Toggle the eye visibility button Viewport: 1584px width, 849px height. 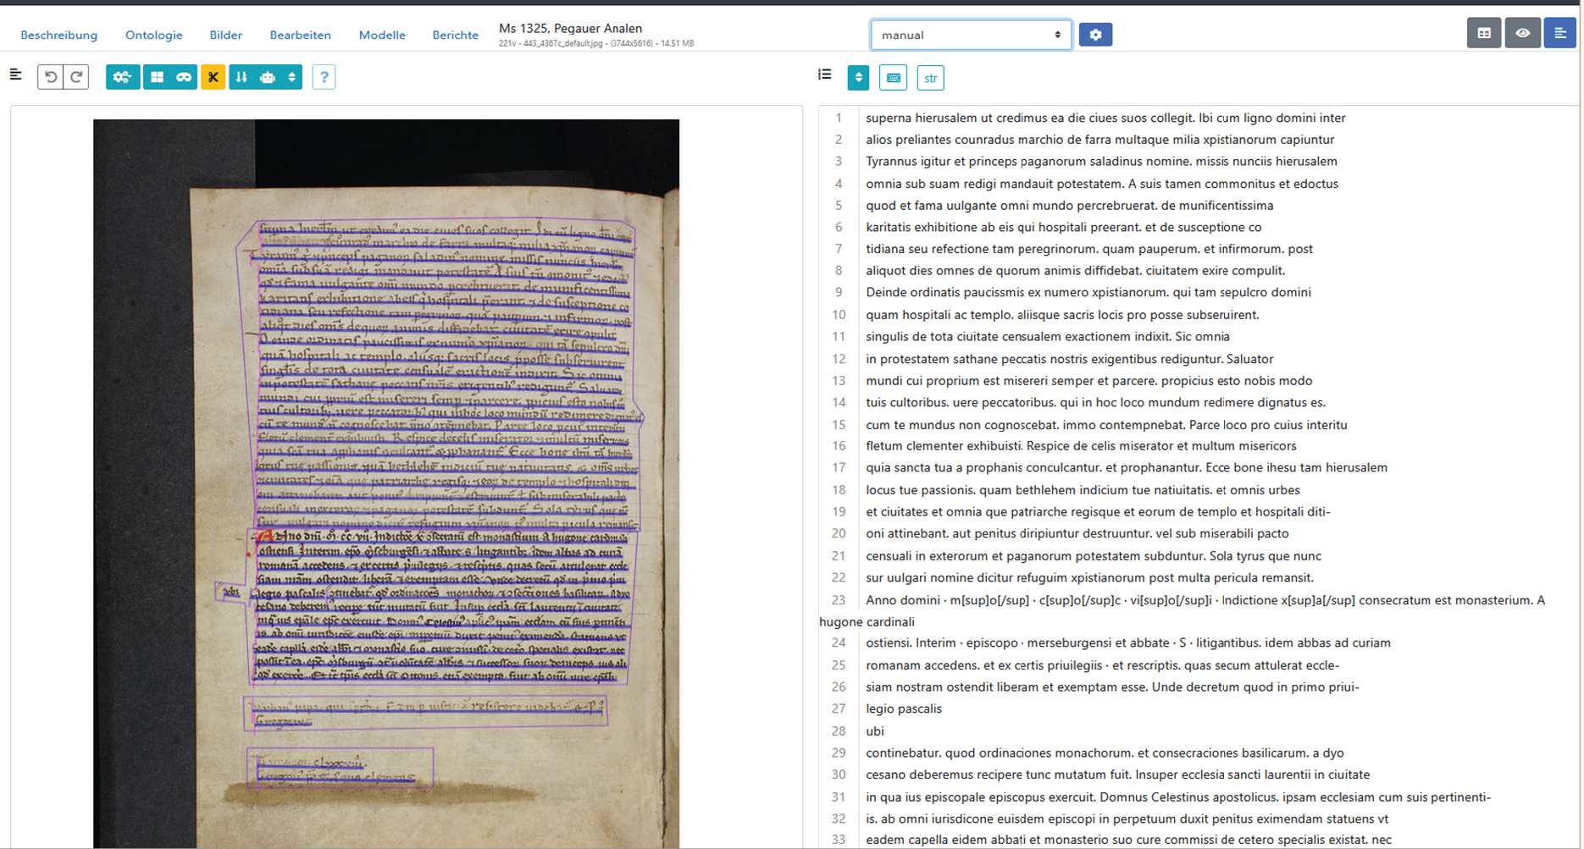1522,33
